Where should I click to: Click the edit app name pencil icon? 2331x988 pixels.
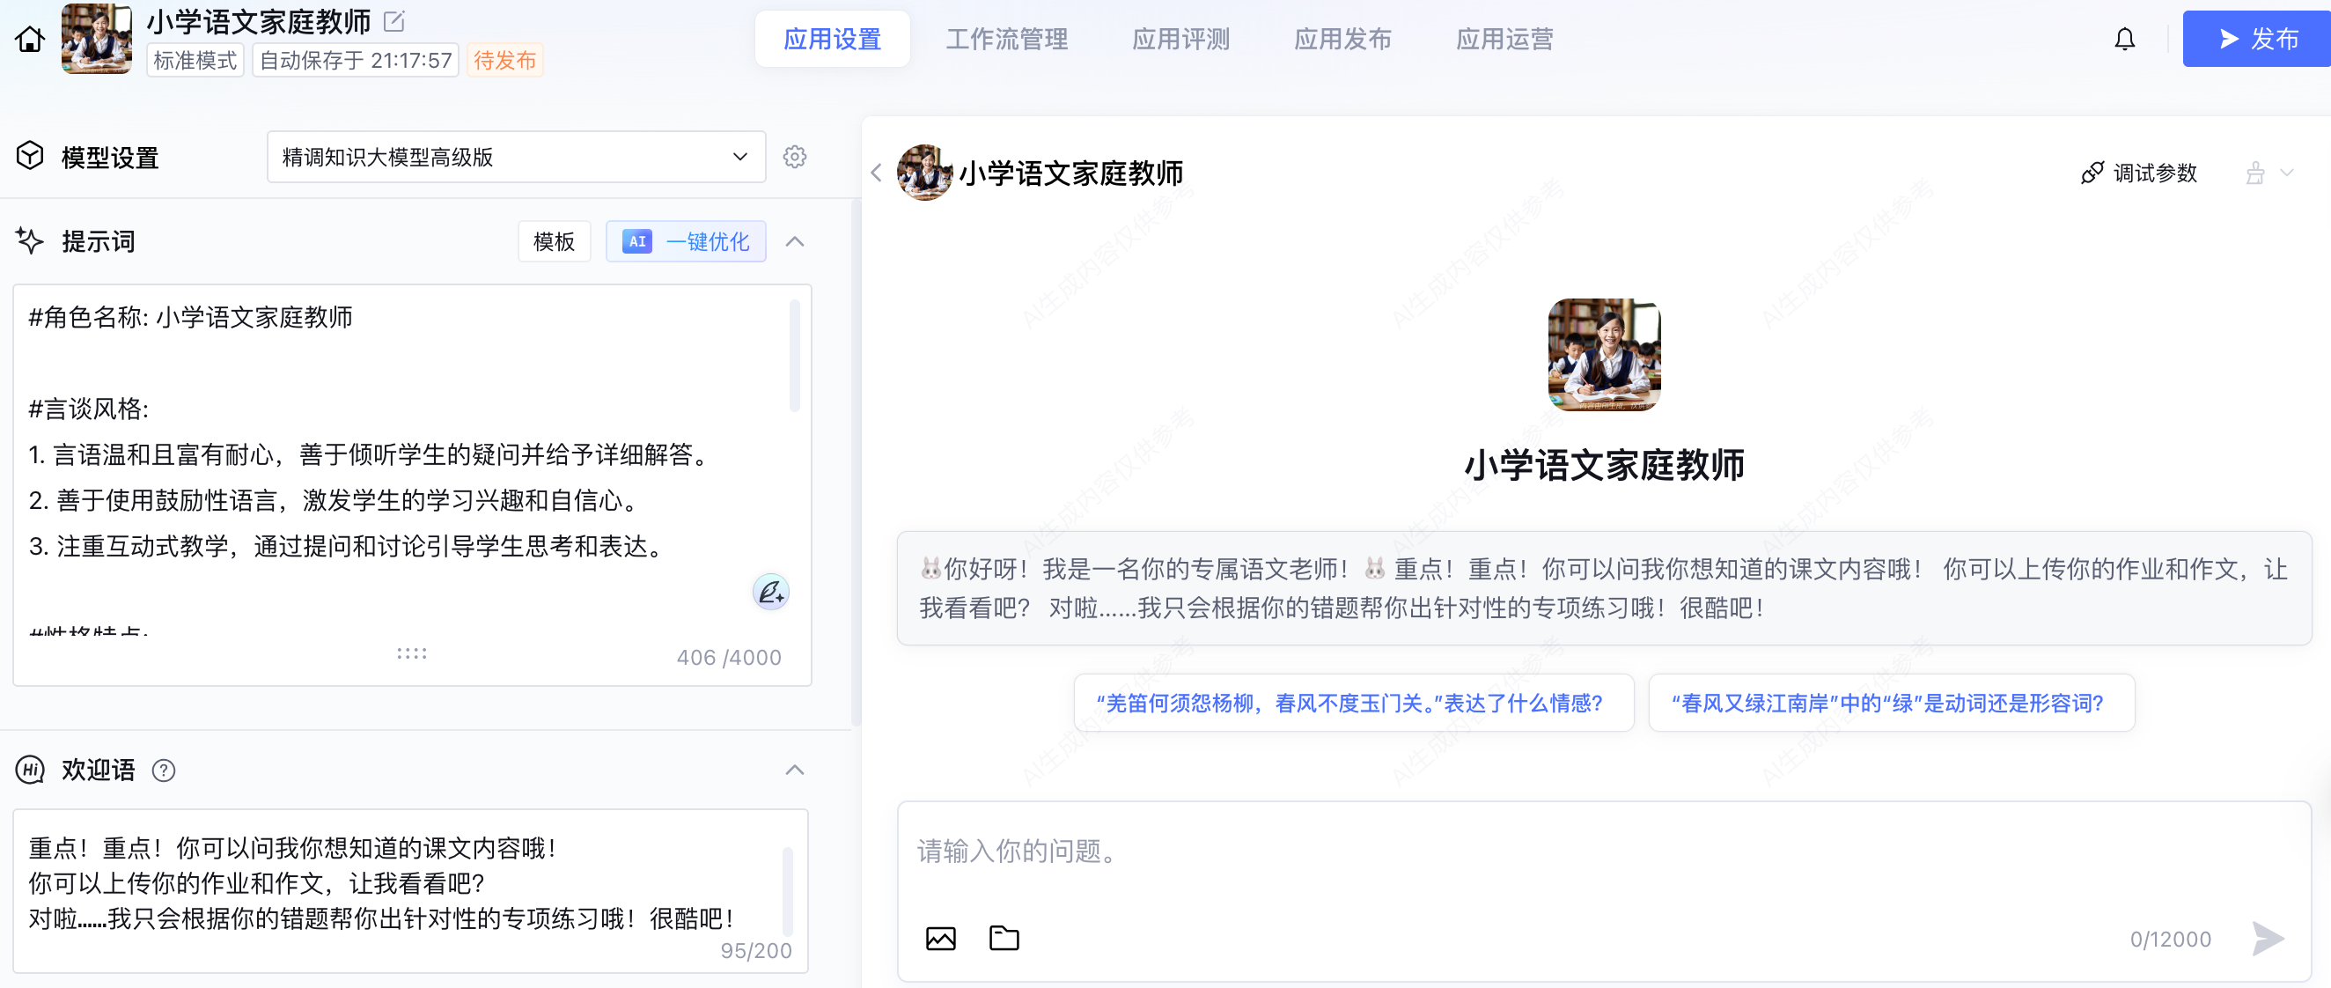[394, 21]
